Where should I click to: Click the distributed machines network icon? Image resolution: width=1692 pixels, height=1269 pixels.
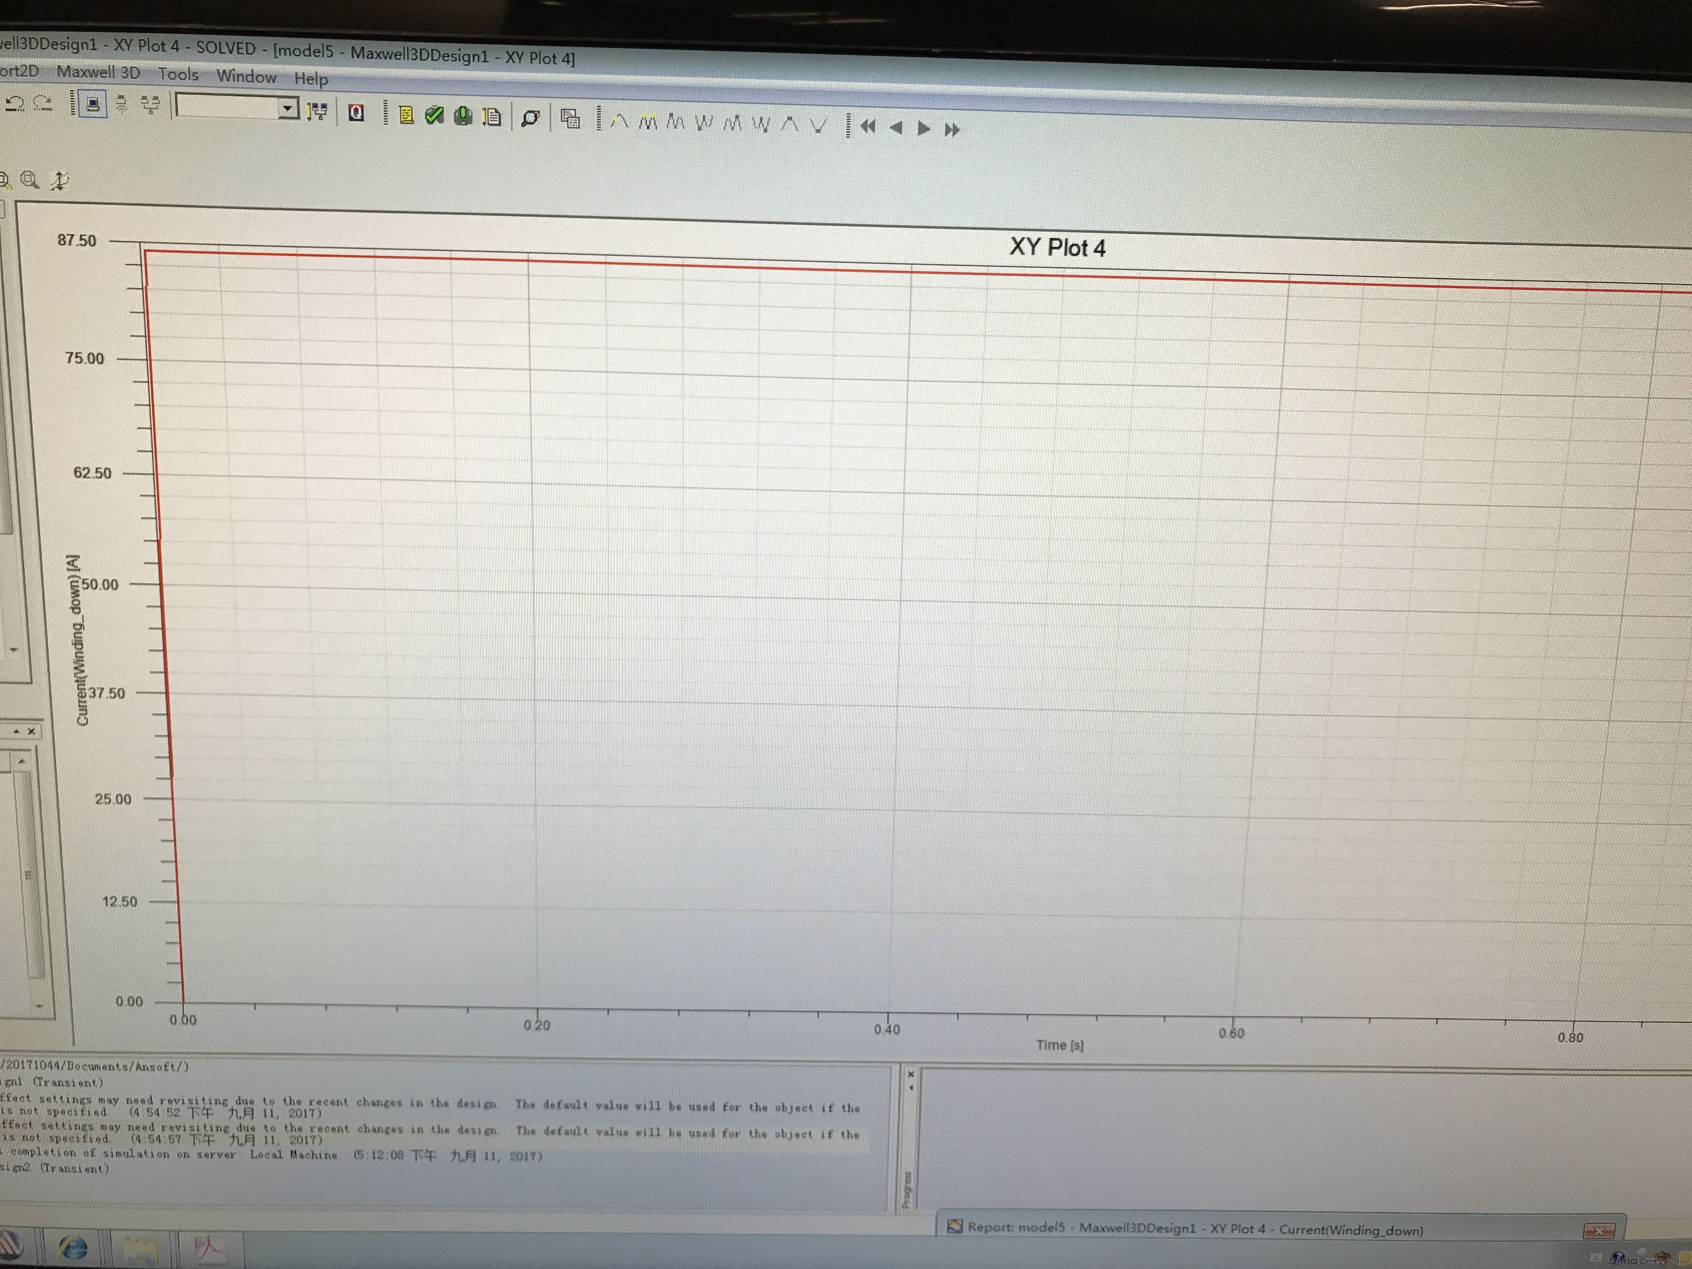pyautogui.click(x=151, y=105)
